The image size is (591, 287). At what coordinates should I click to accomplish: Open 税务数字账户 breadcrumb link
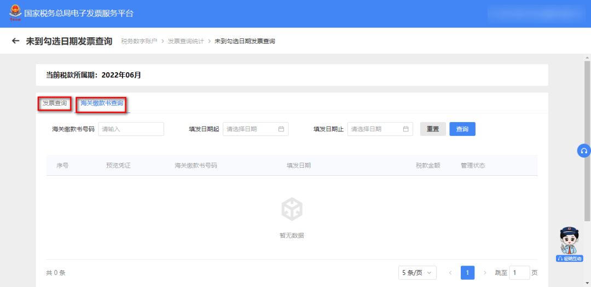click(139, 41)
